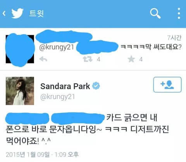The image size is (186, 162).
Task: Open the three-dot overflow menu
Action: coord(179,14)
